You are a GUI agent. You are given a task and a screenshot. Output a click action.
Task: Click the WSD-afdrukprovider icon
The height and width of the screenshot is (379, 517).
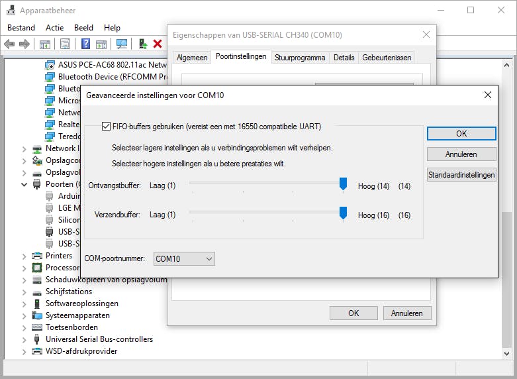point(37,351)
